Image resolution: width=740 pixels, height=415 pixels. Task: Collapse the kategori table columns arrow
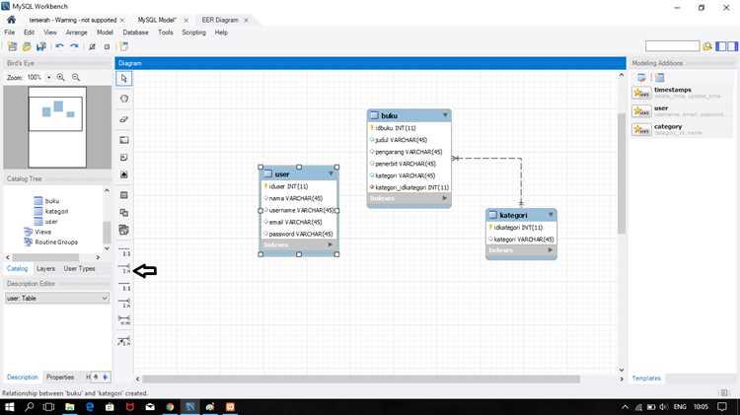tap(551, 215)
